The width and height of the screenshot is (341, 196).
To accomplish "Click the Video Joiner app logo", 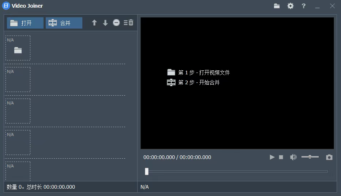I will point(6,5).
